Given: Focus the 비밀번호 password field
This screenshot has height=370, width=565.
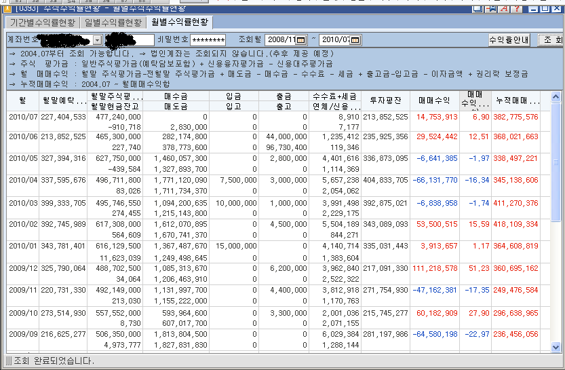Looking at the screenshot, I should (208, 40).
